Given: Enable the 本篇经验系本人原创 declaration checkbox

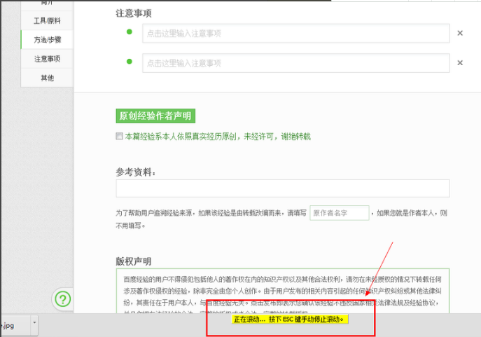Looking at the screenshot, I should (x=120, y=137).
